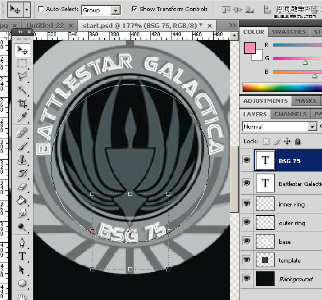This screenshot has height=300, width=322.
Task: Select the inner ring layer name
Action: coord(292,205)
